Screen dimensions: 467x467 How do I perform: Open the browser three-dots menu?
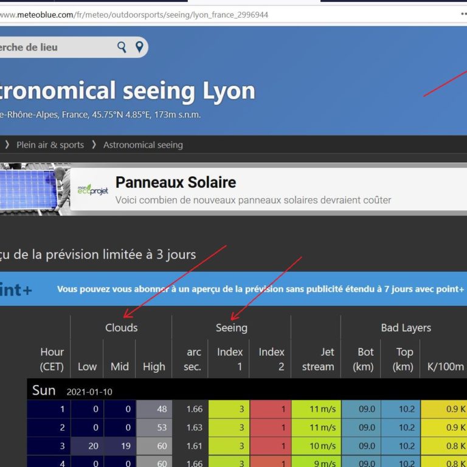click(463, 14)
